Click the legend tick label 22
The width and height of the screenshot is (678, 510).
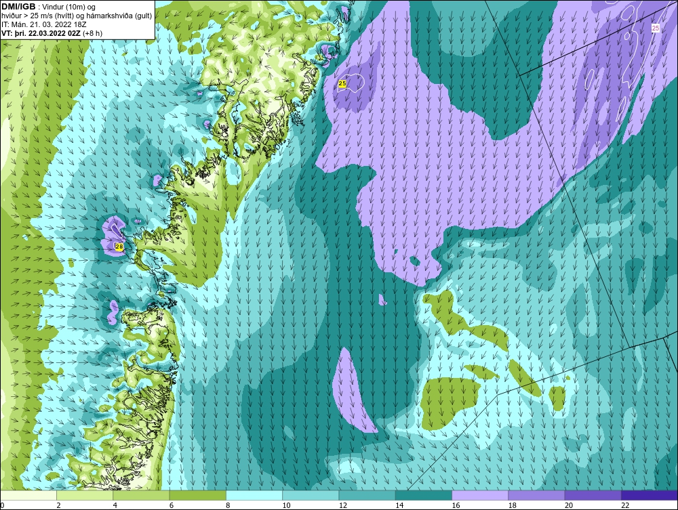pos(625,505)
